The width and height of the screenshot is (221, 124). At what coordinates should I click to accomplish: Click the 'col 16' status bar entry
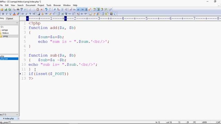coord(169,122)
